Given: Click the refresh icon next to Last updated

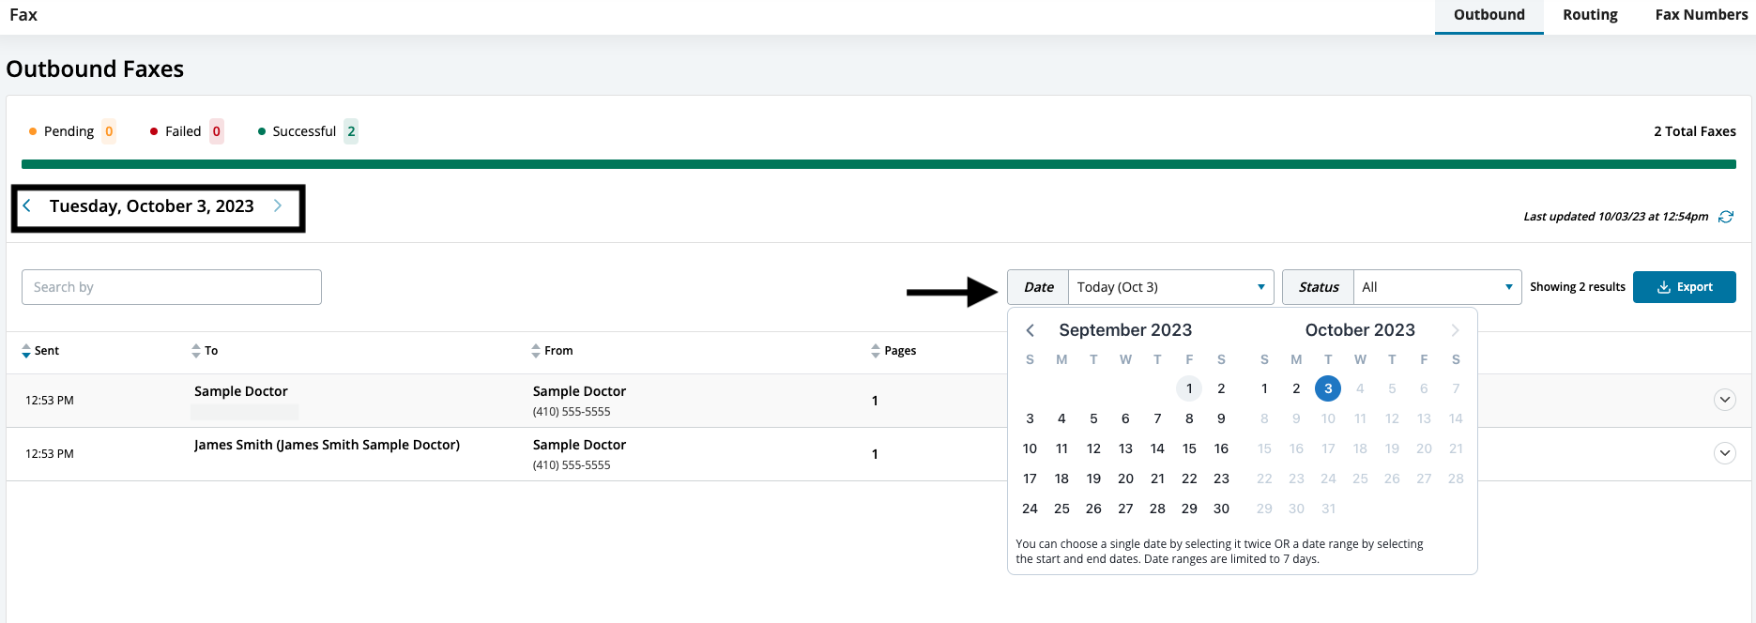Looking at the screenshot, I should [1725, 217].
